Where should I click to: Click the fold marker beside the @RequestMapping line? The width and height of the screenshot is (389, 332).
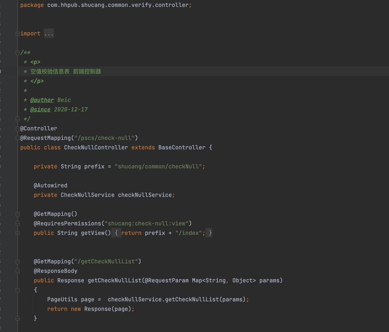pos(18,138)
